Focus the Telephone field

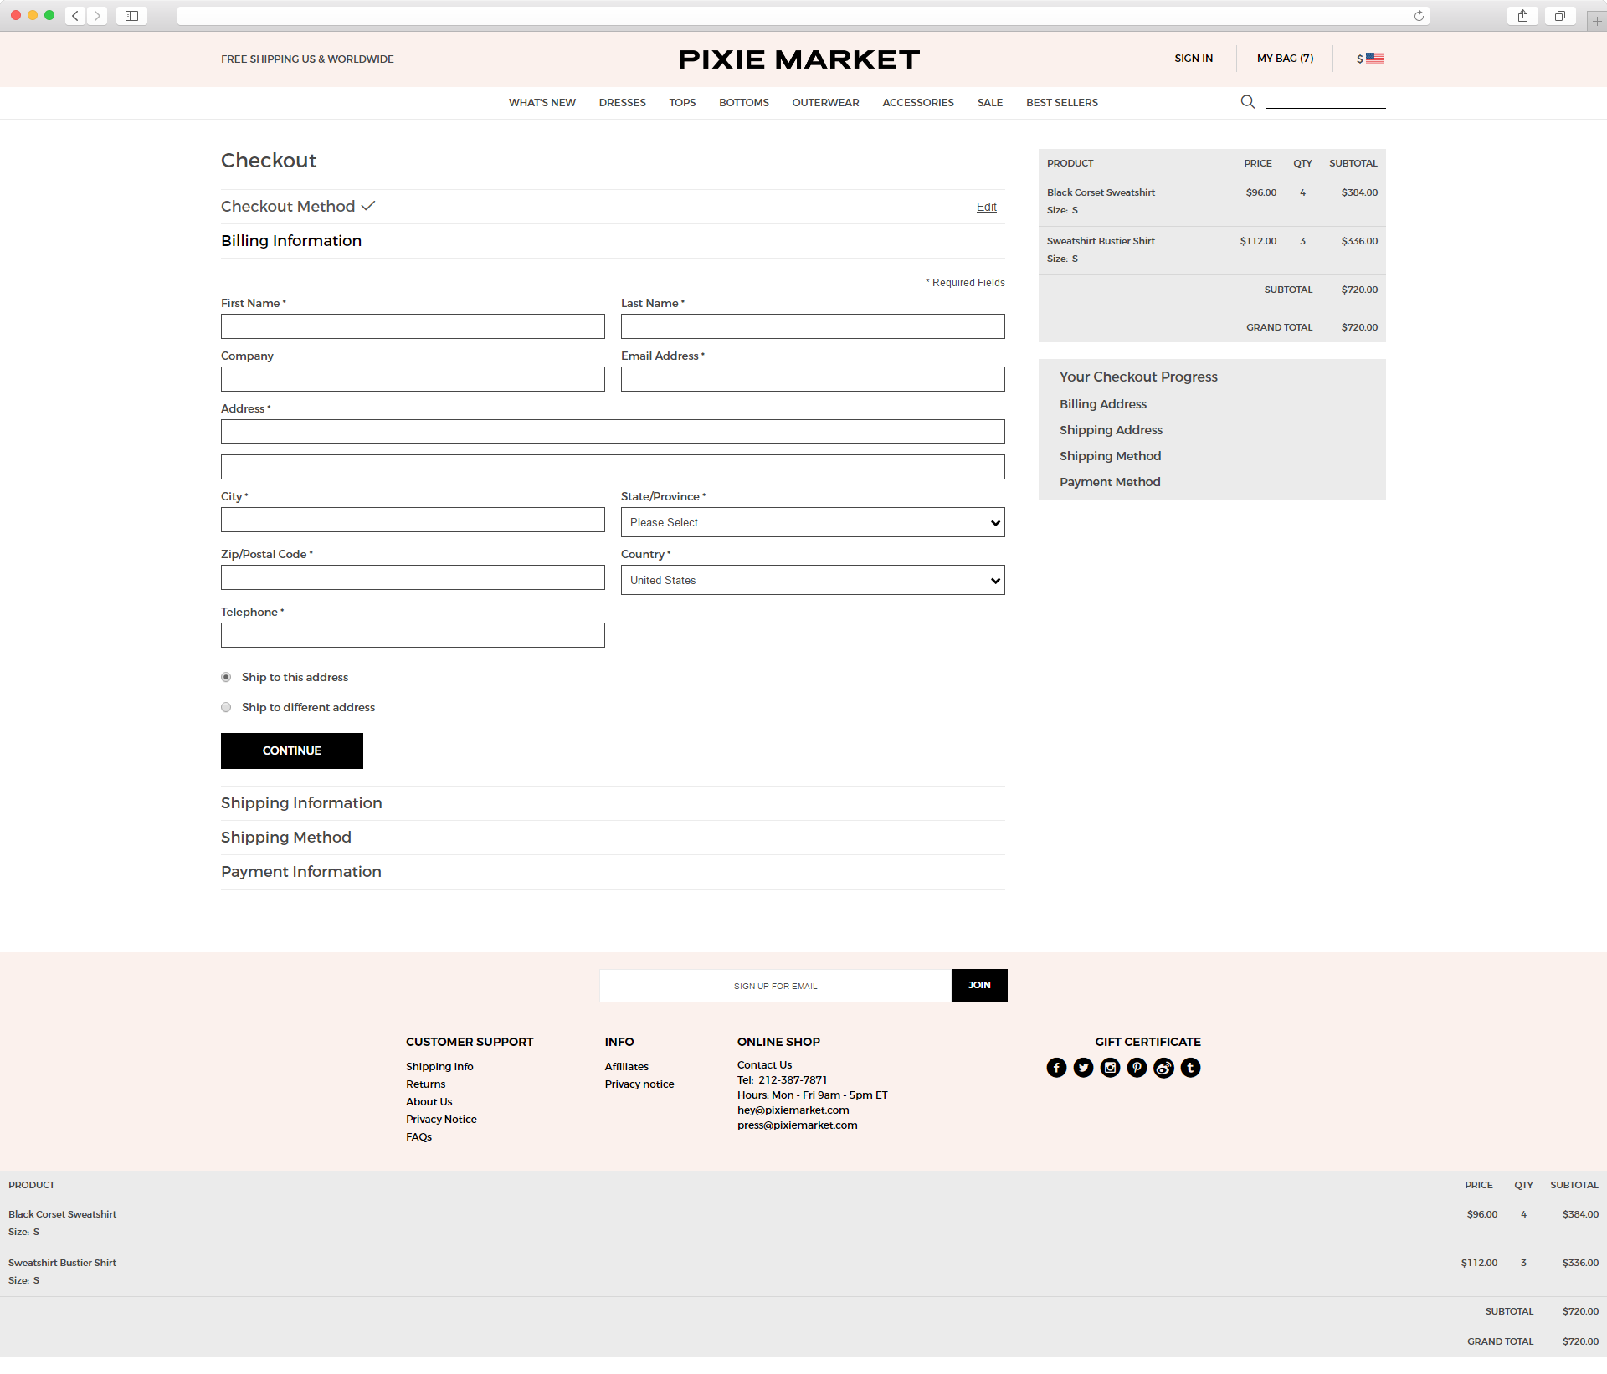[413, 635]
